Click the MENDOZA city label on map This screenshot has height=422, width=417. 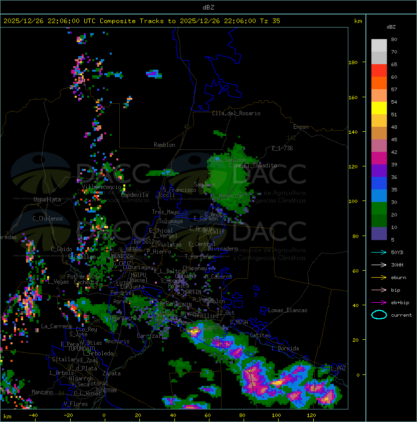click(122, 256)
